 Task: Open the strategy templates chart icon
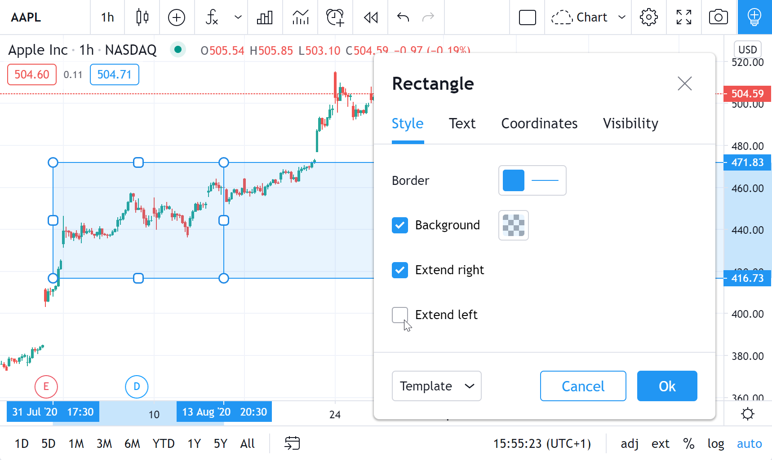pos(301,18)
